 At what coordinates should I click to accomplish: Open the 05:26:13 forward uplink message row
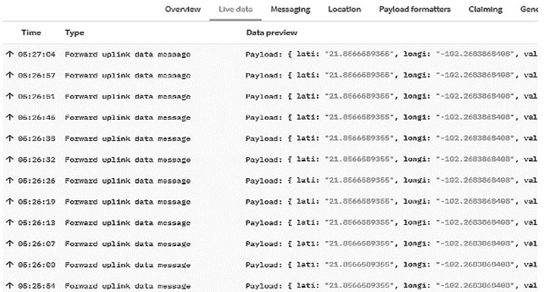127,223
